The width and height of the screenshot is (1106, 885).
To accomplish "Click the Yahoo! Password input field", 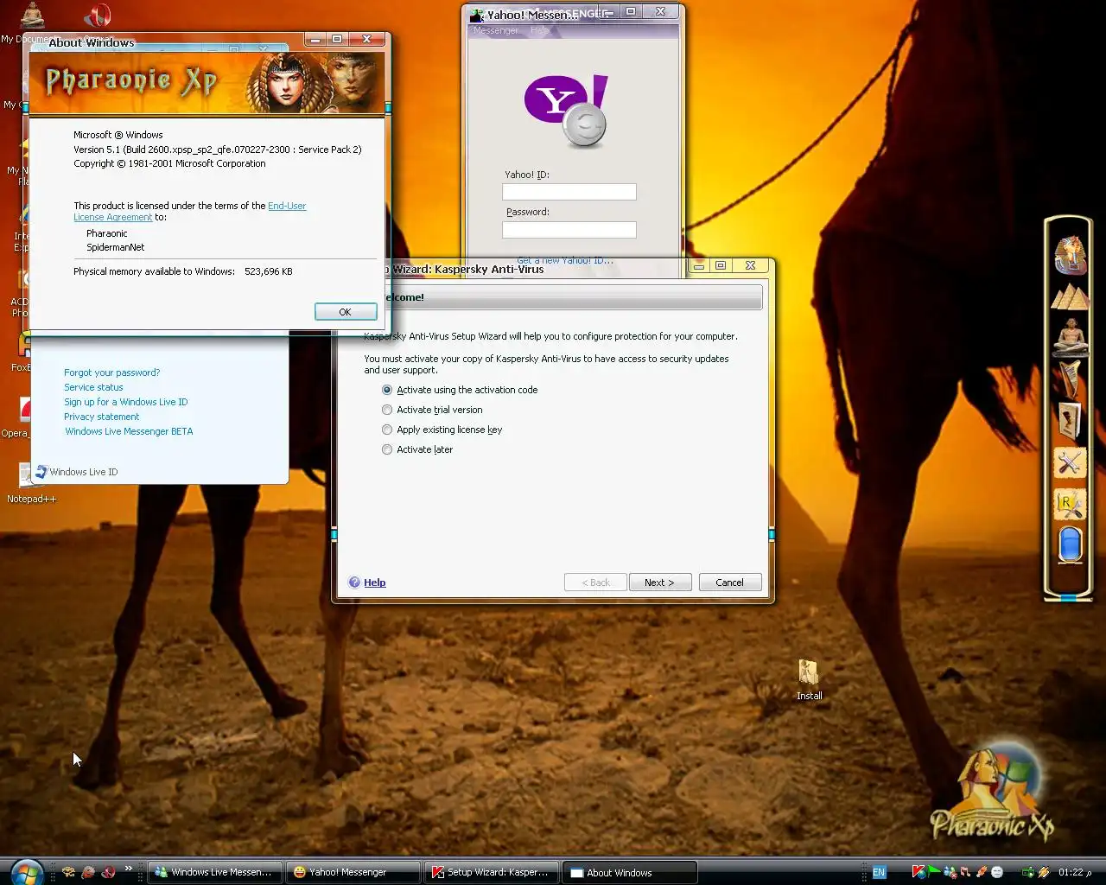I will (x=569, y=230).
